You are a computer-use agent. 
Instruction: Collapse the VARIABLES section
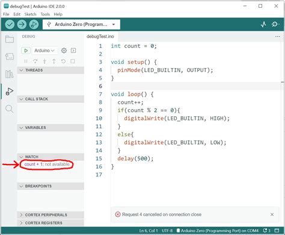tap(51, 128)
